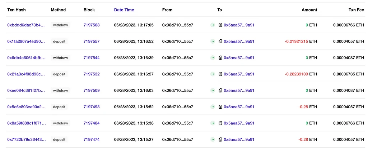
Task: Click the green arrow icon in block 7197532 row
Action: click(213, 74)
